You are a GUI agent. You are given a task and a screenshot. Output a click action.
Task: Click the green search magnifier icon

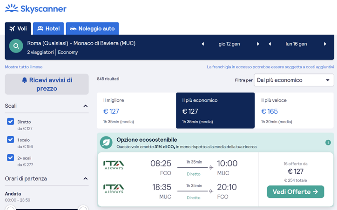coord(16,46)
